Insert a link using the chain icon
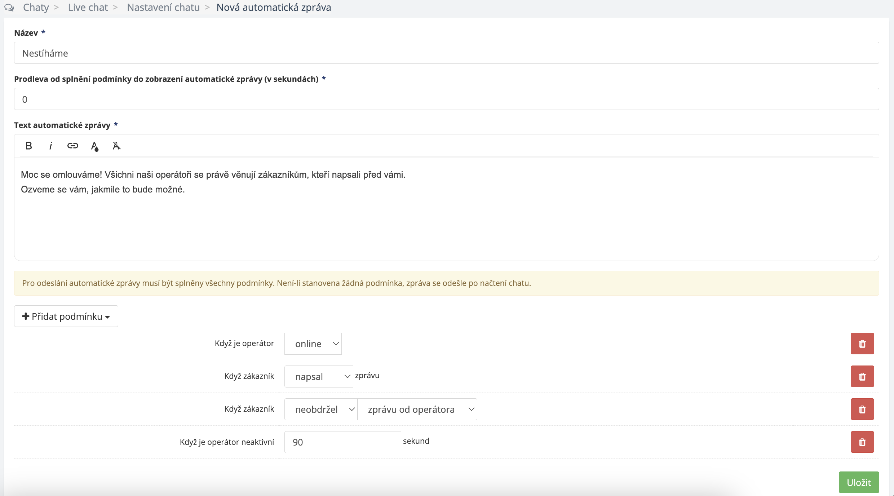This screenshot has width=894, height=496. click(x=72, y=146)
